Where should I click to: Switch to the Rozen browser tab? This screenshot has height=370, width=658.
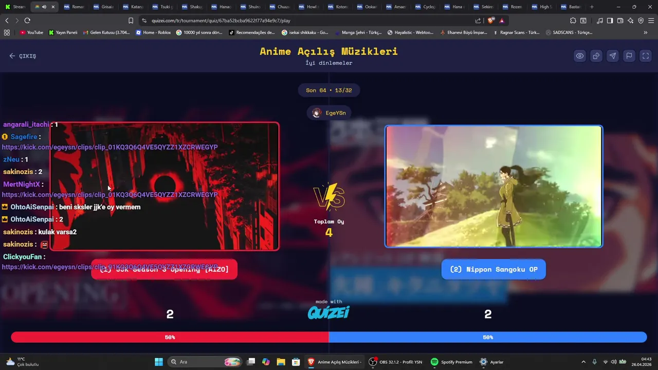[513, 7]
